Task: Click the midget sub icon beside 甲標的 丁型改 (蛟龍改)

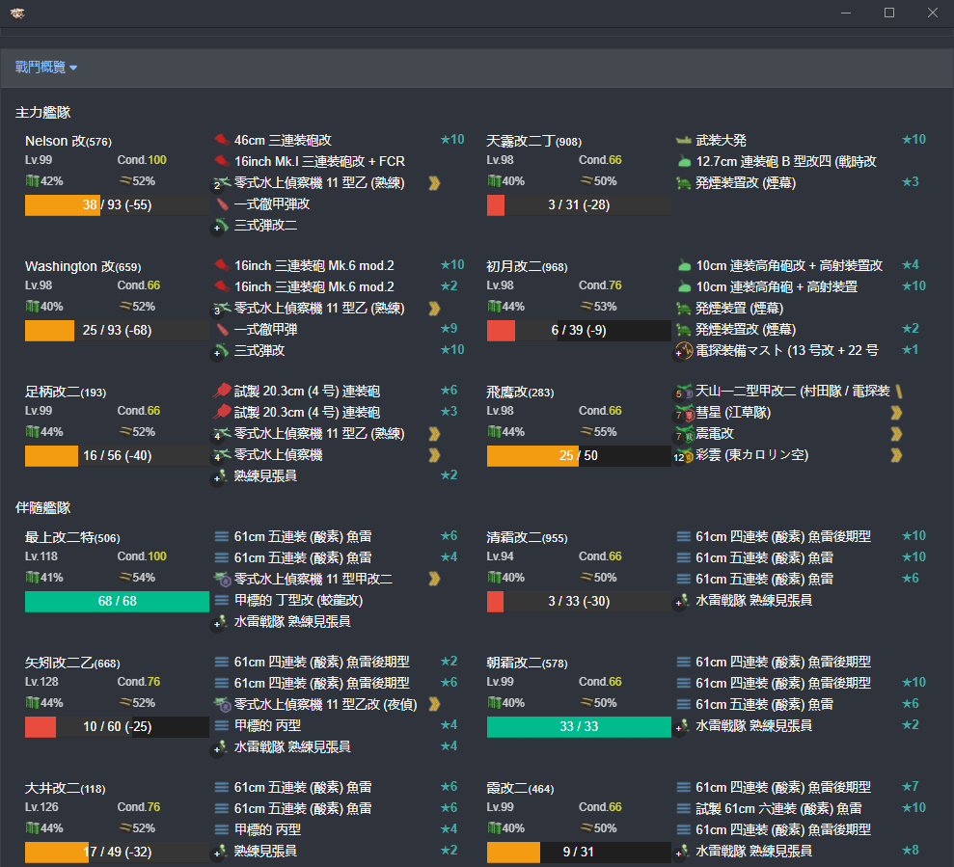Action: (x=221, y=600)
